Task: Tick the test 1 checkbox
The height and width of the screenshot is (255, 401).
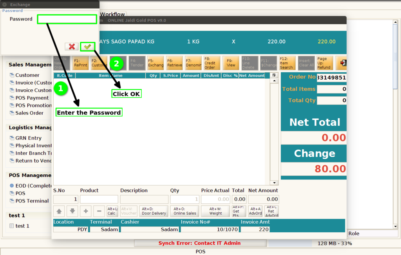Action: pos(11,226)
